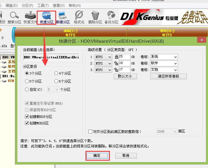Select the 文档 partition icon in the disk tree

tap(4, 72)
